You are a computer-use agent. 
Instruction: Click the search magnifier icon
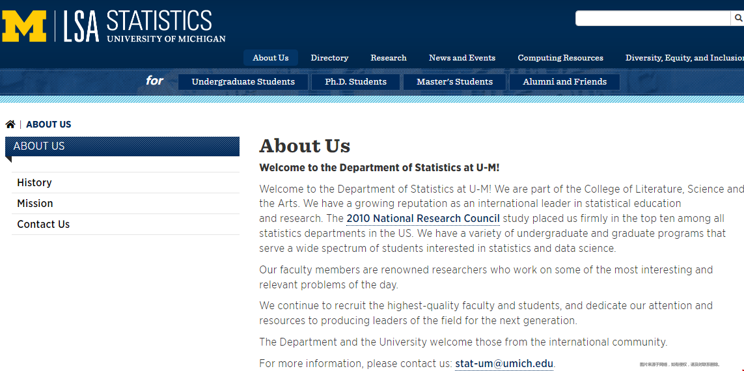pyautogui.click(x=738, y=18)
